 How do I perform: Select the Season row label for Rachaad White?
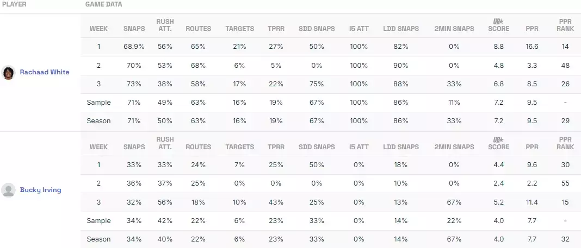coord(98,121)
